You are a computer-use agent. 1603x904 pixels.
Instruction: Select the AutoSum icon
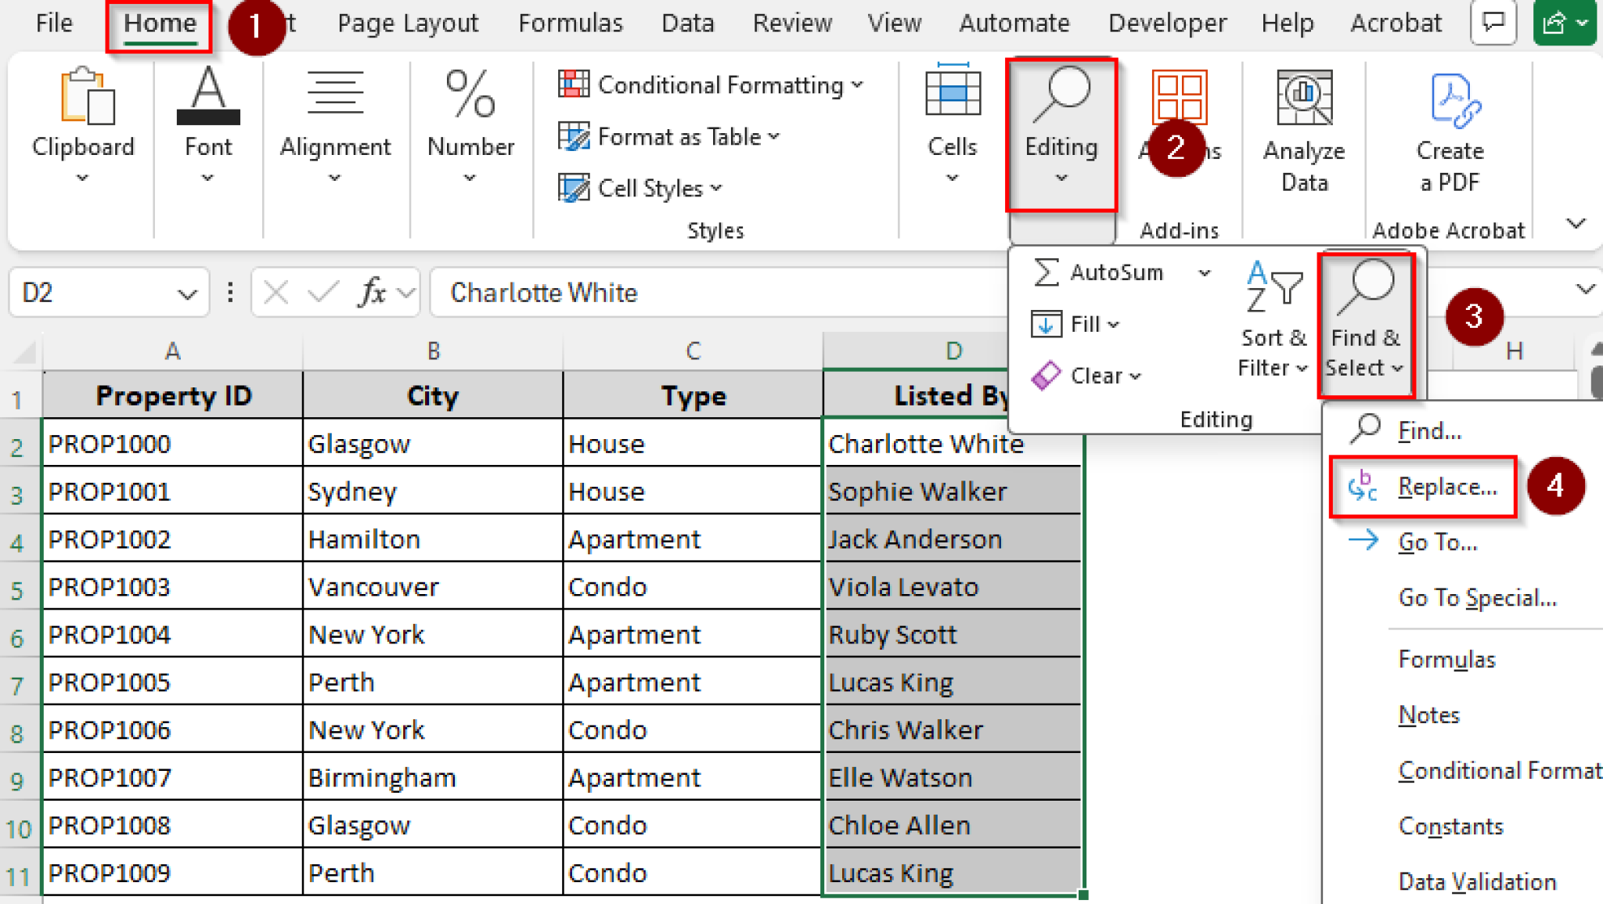click(1046, 272)
